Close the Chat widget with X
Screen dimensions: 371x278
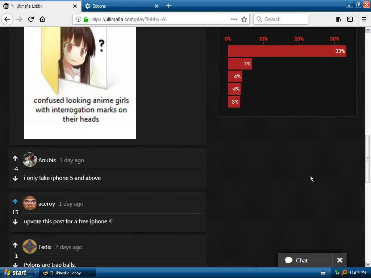(x=340, y=260)
